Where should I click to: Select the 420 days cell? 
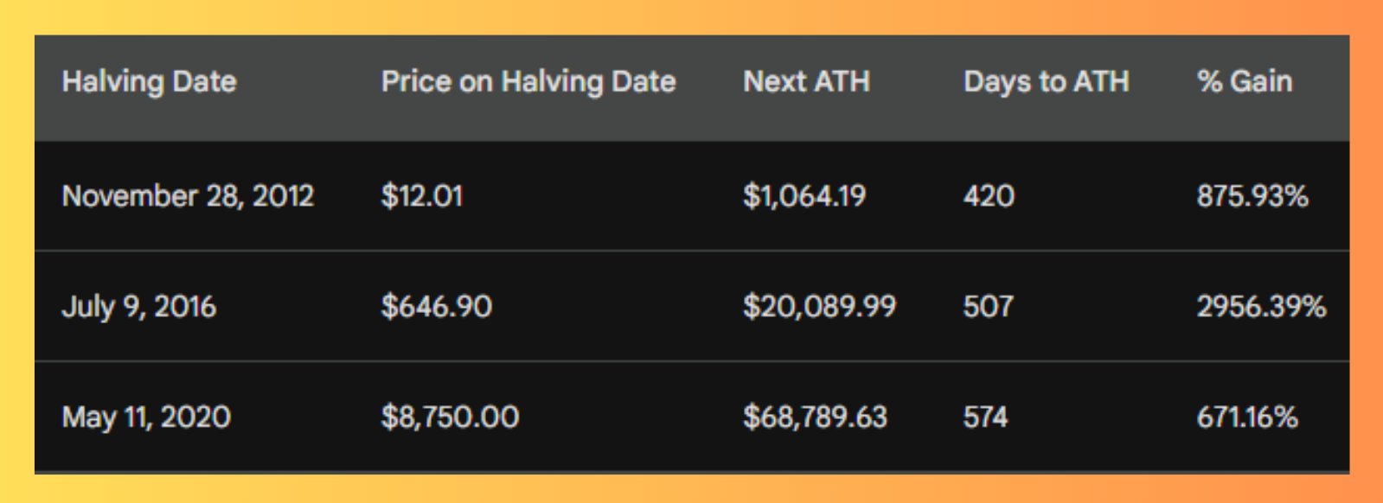pos(989,196)
